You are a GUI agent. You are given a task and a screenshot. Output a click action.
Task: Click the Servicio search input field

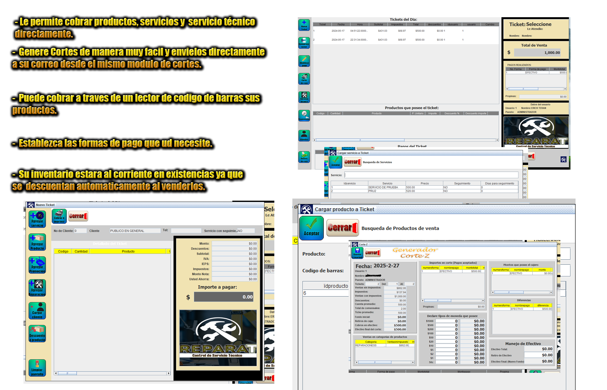(x=431, y=175)
